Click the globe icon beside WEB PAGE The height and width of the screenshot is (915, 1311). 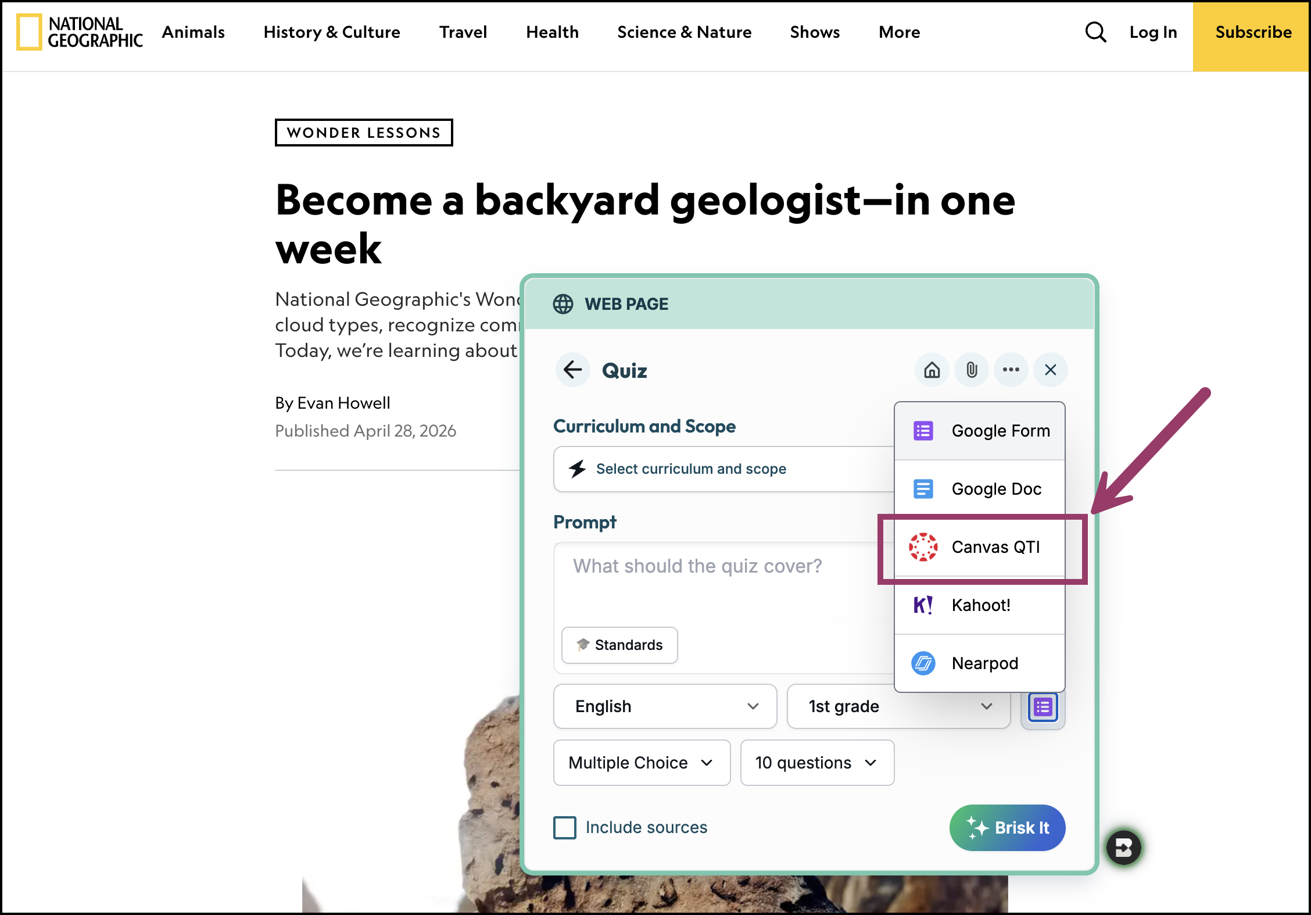pos(563,304)
